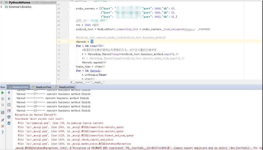Collapse the for i in range(50) fold marker
Viewport: 263px width, 150px height.
tap(69, 46)
